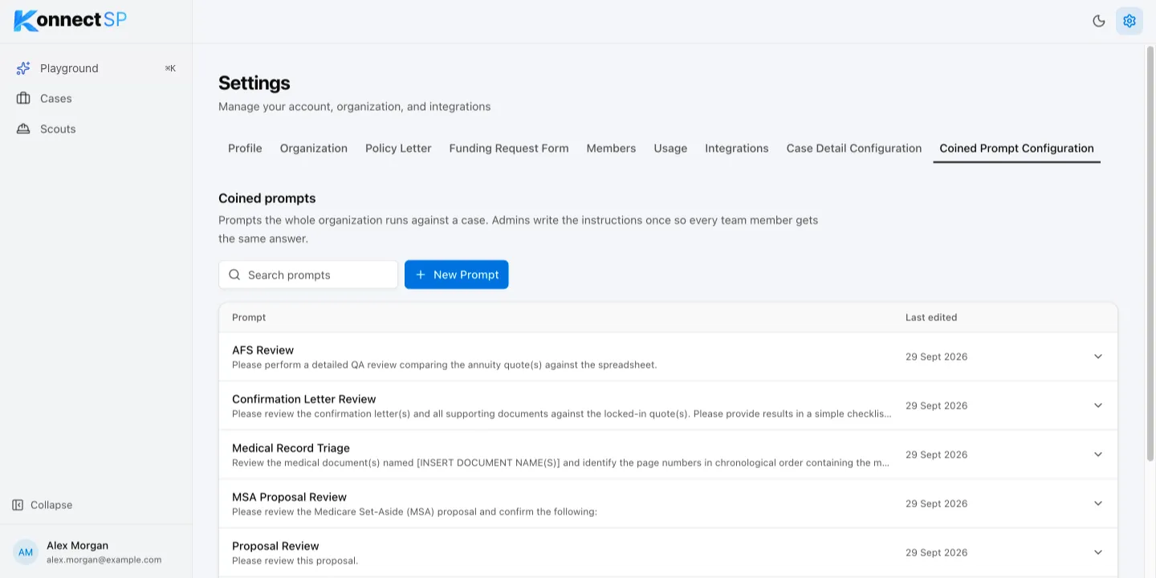Click MSA Proposal Review title
Screen dimensions: 1156x578
(x=289, y=497)
